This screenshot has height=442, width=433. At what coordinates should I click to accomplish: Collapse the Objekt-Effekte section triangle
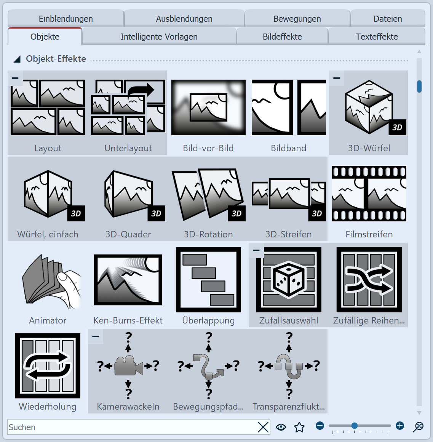[17, 59]
